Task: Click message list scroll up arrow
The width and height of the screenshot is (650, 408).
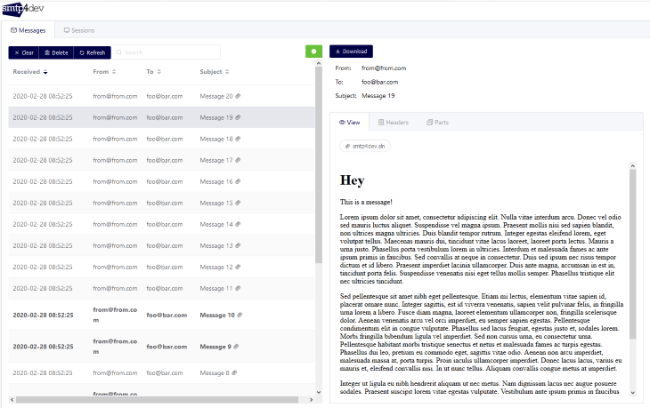Action: point(319,63)
